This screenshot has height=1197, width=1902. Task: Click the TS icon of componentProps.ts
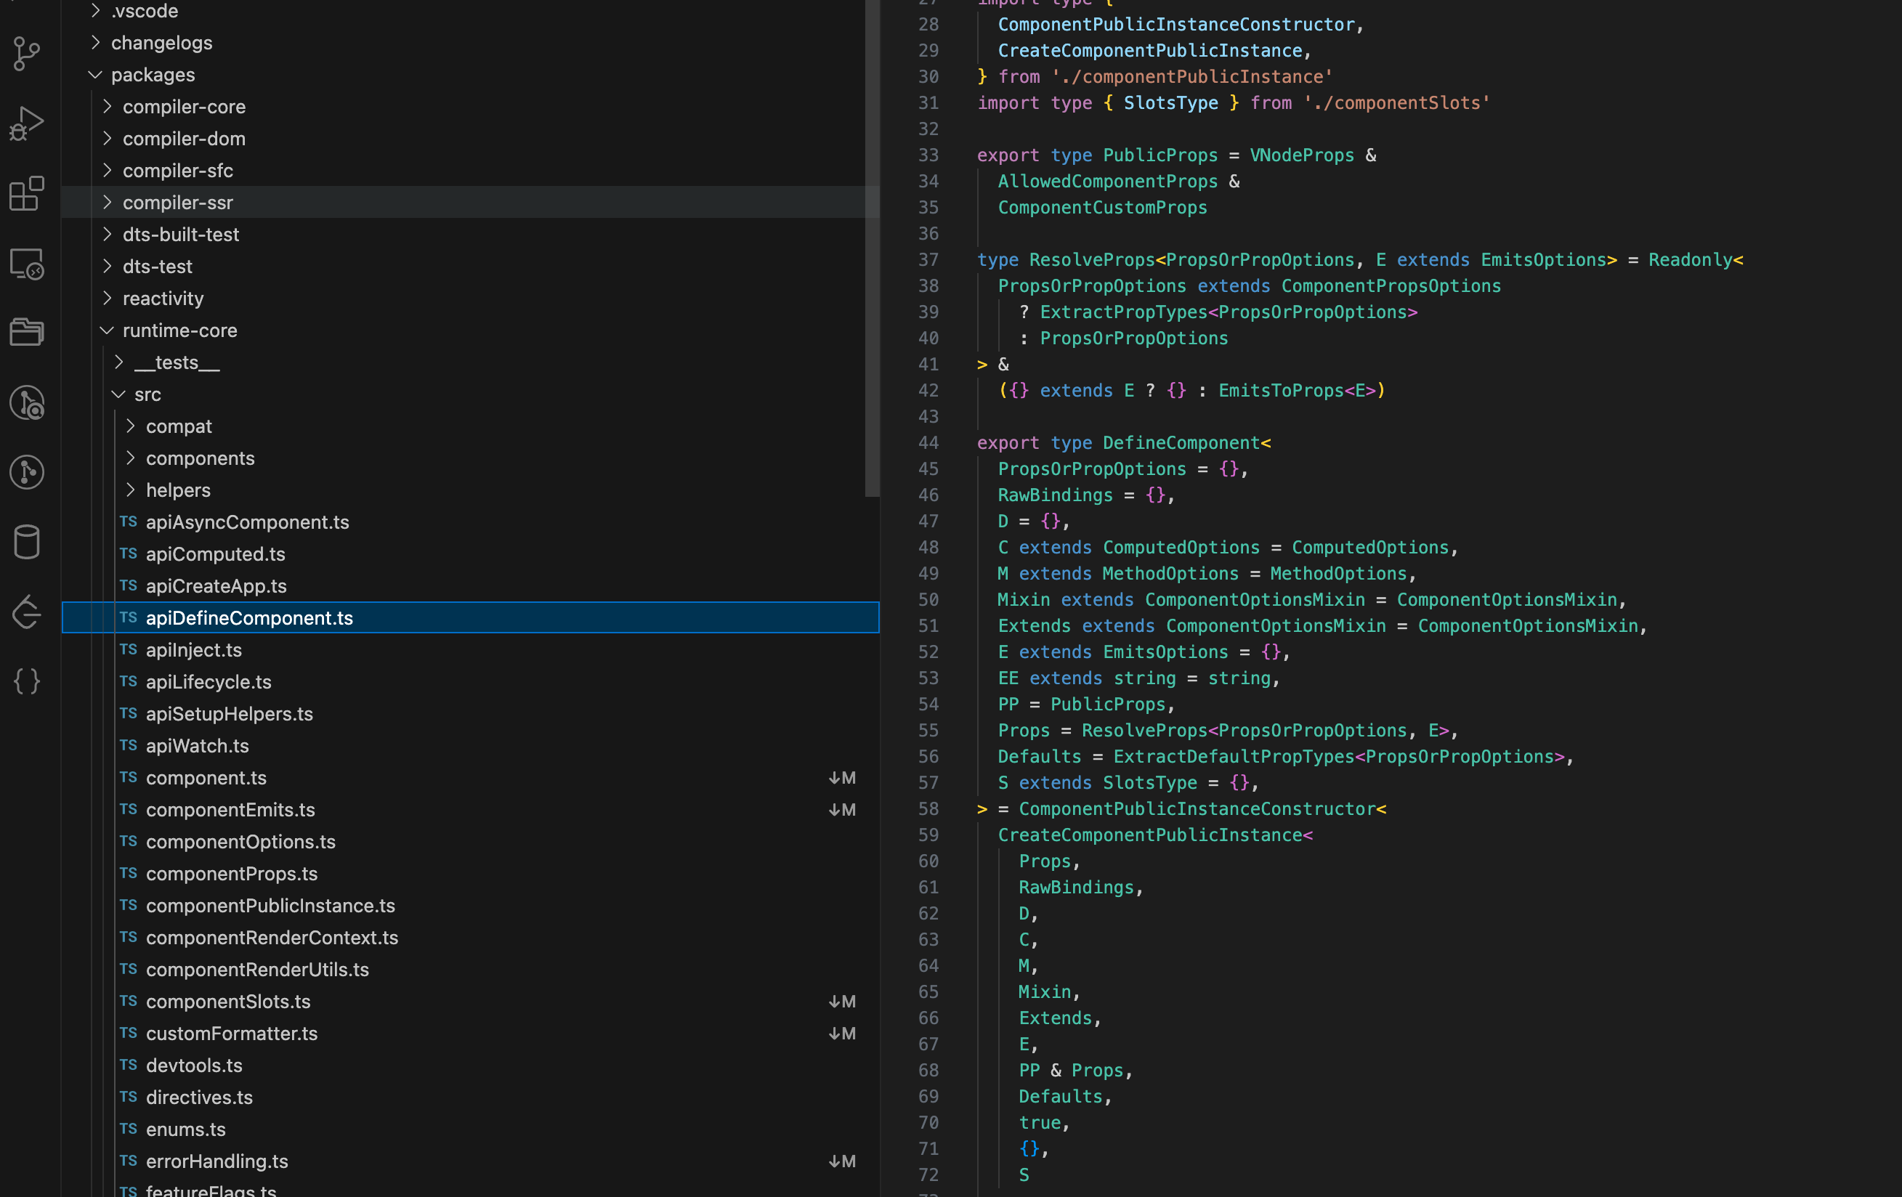click(x=128, y=873)
